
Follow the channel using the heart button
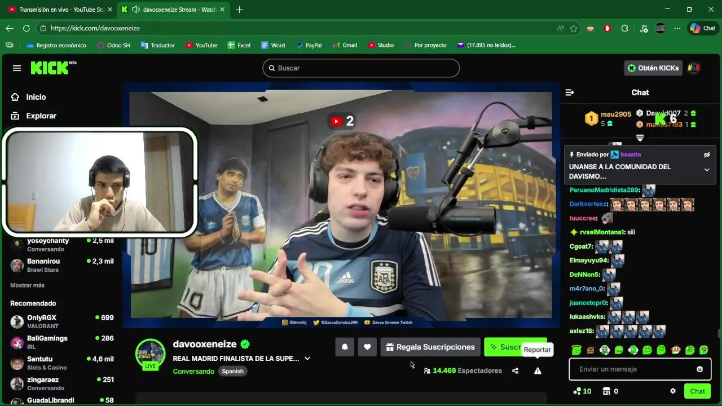pyautogui.click(x=367, y=347)
